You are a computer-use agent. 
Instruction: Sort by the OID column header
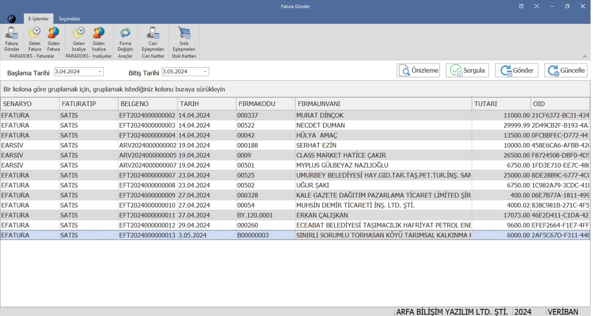[560, 104]
